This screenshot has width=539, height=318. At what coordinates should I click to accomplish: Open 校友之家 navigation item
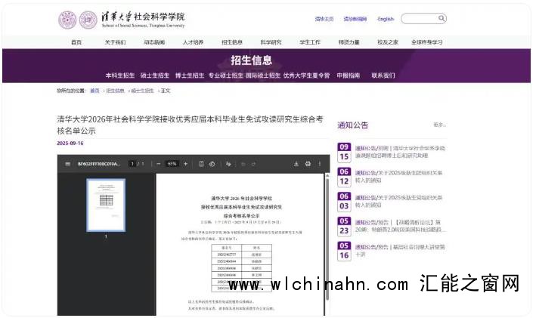387,42
